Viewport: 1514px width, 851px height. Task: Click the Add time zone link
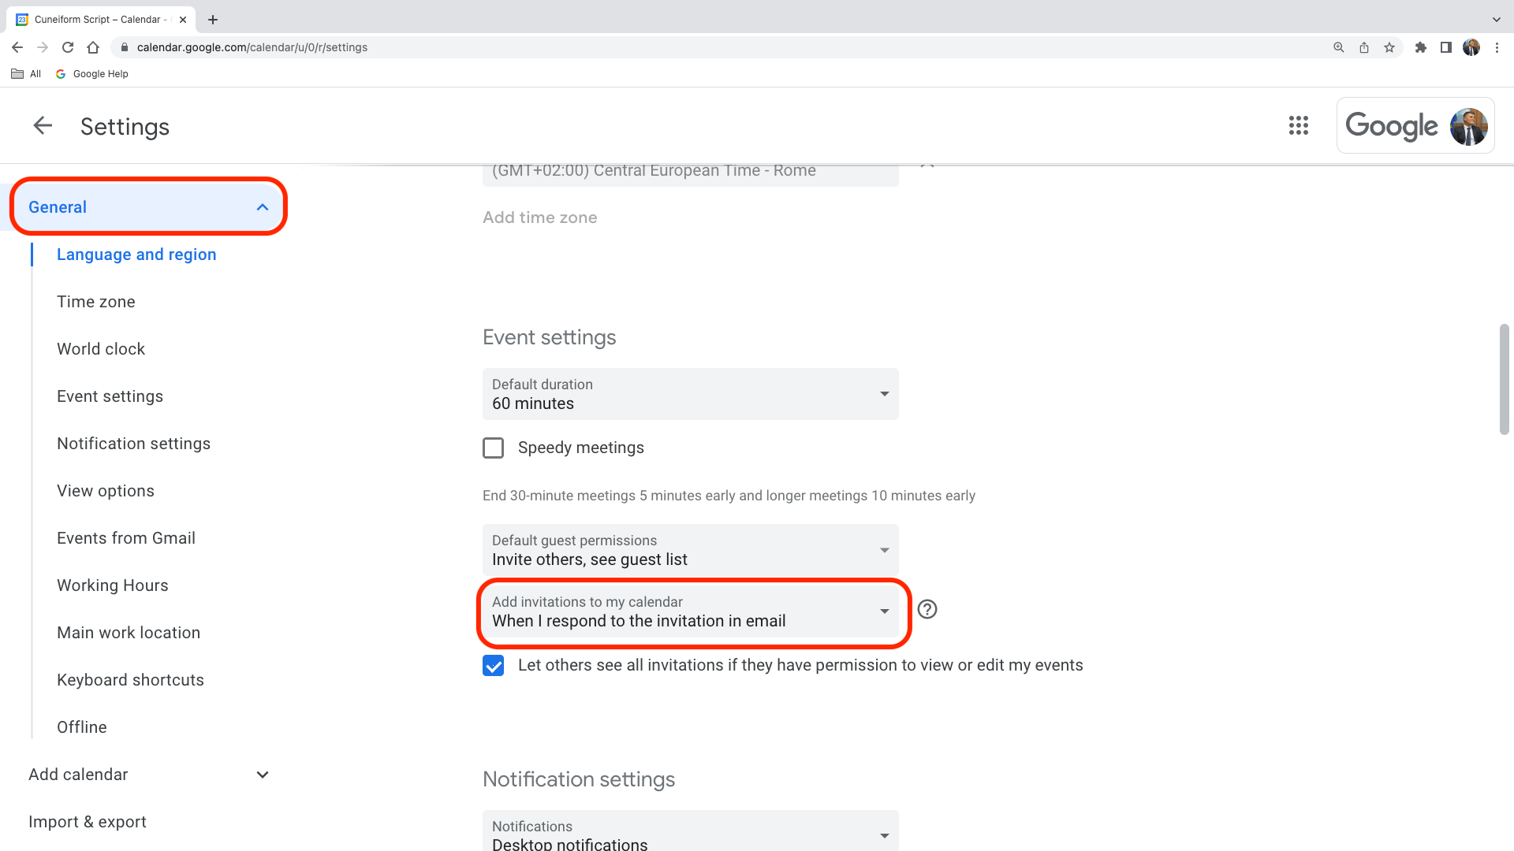tap(539, 217)
